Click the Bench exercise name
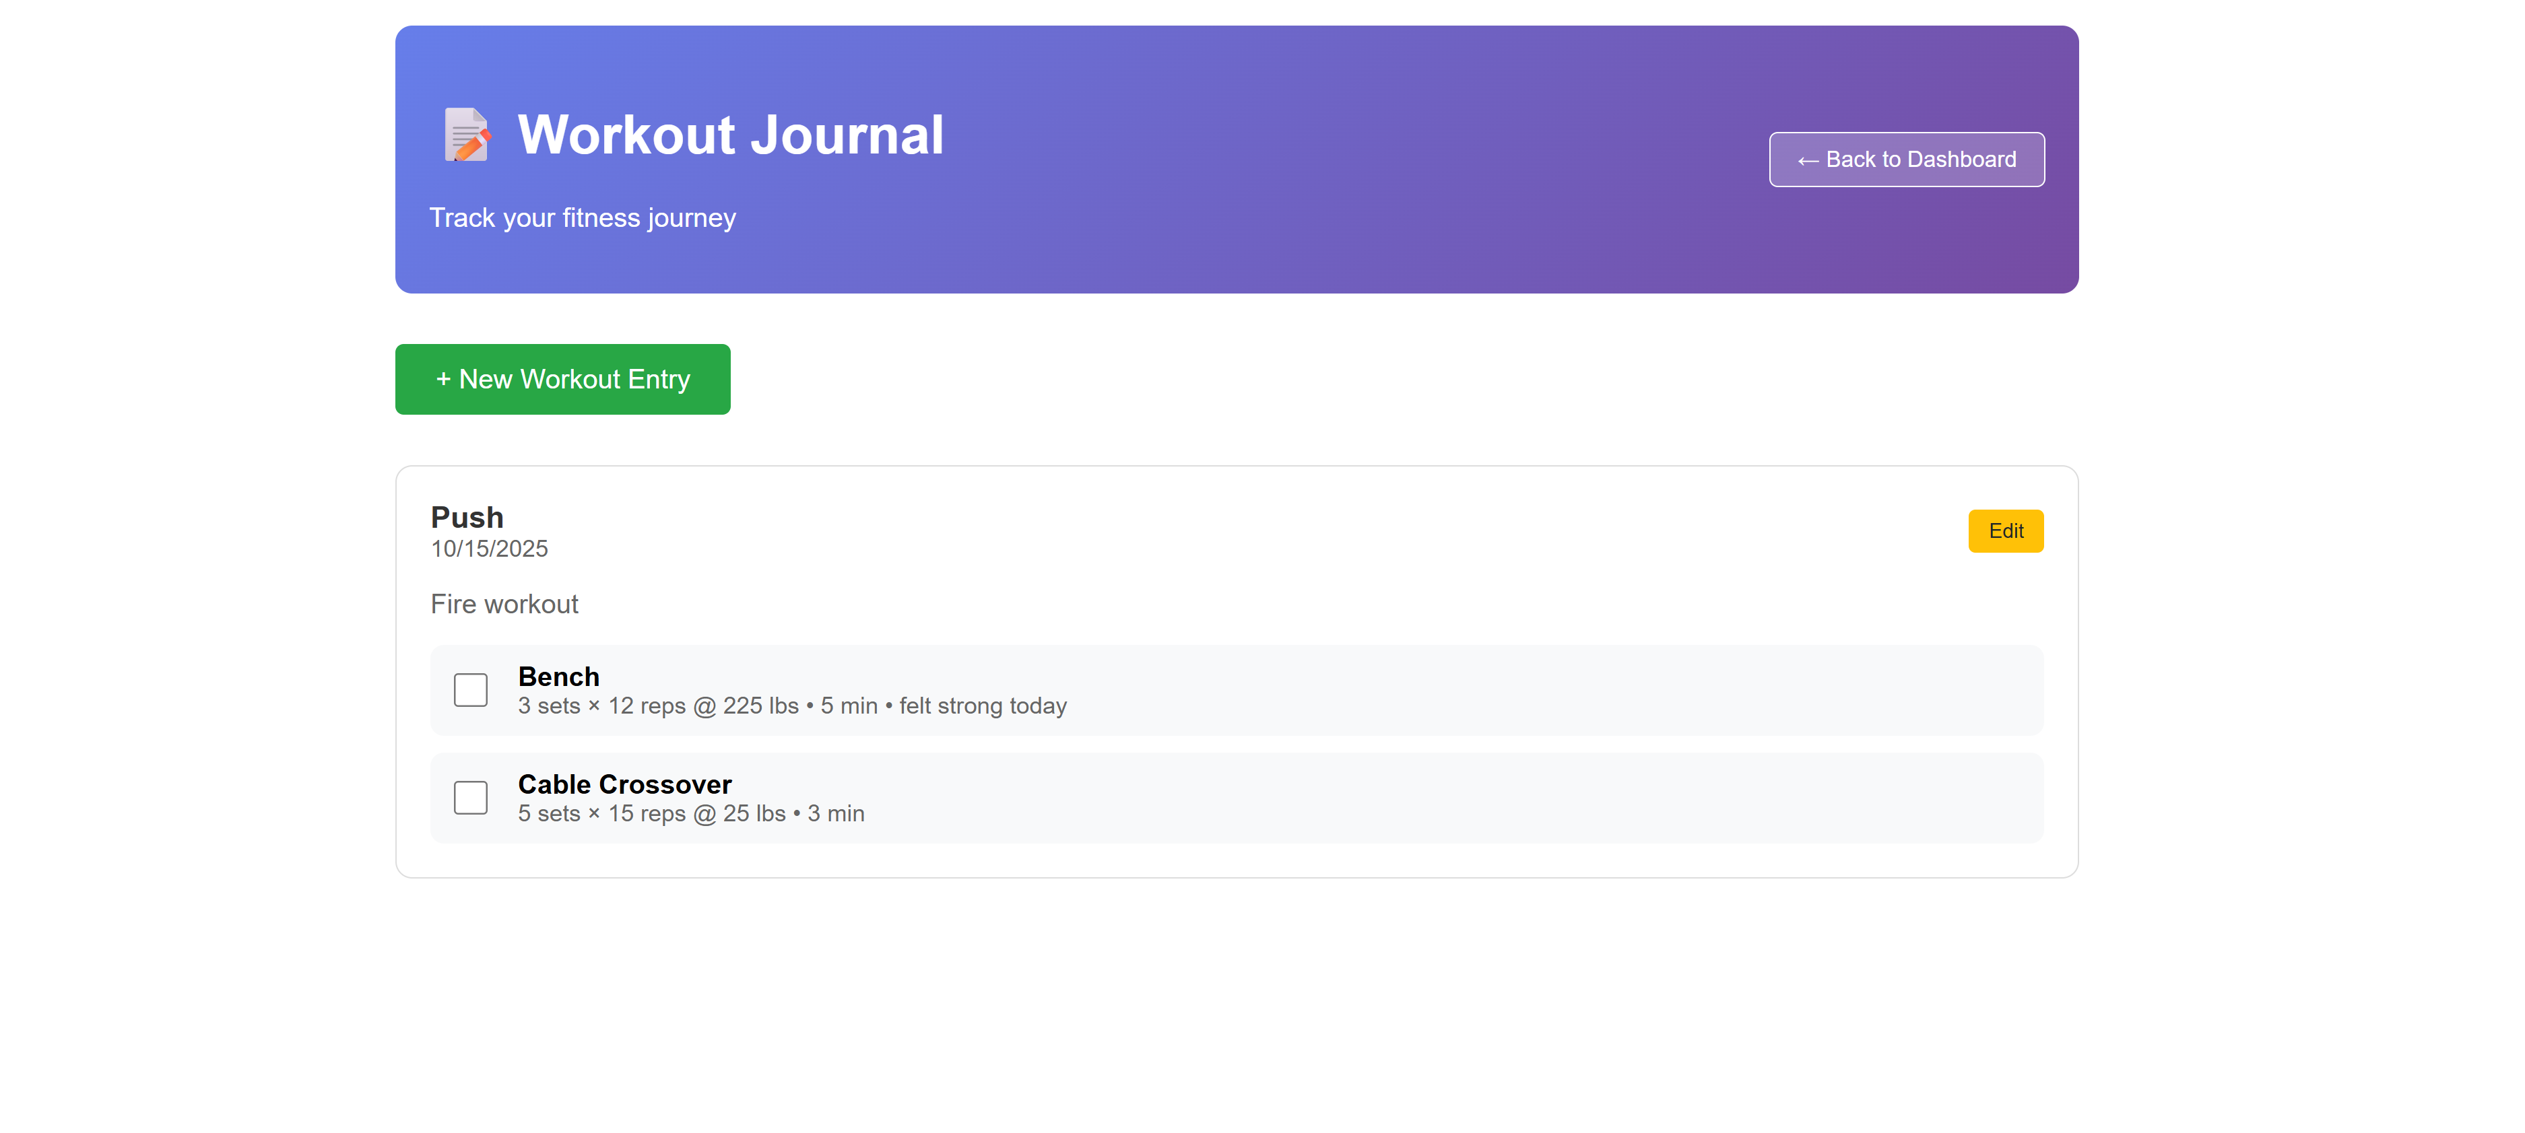 coord(558,677)
